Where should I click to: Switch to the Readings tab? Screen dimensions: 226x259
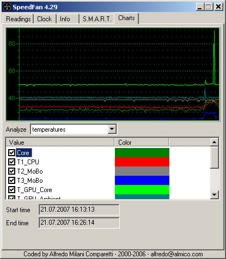tap(18, 19)
